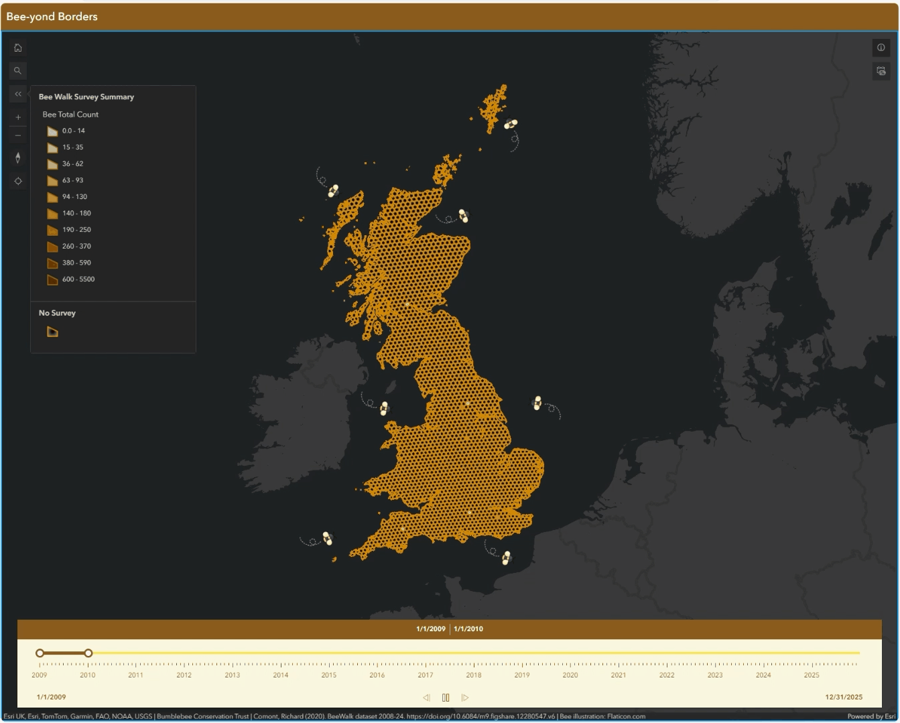Open the information panel icon

(881, 48)
